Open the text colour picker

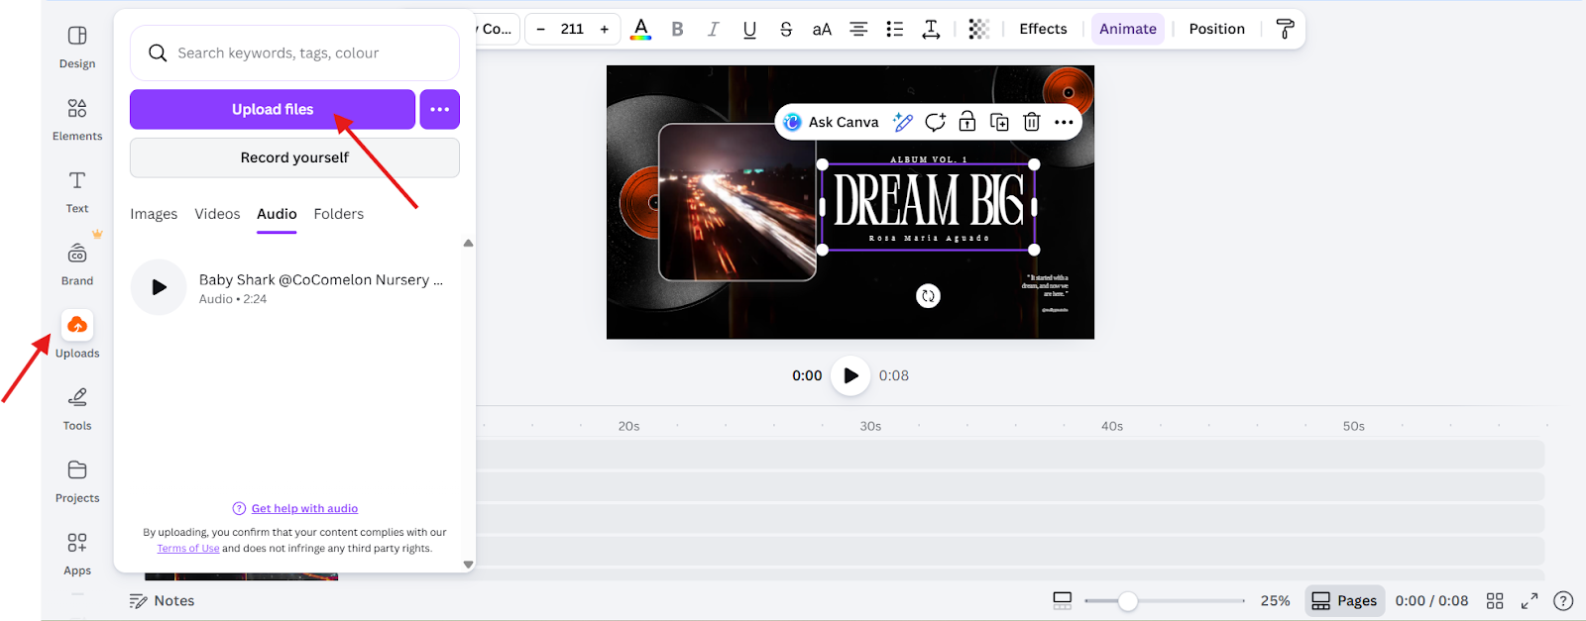(641, 29)
